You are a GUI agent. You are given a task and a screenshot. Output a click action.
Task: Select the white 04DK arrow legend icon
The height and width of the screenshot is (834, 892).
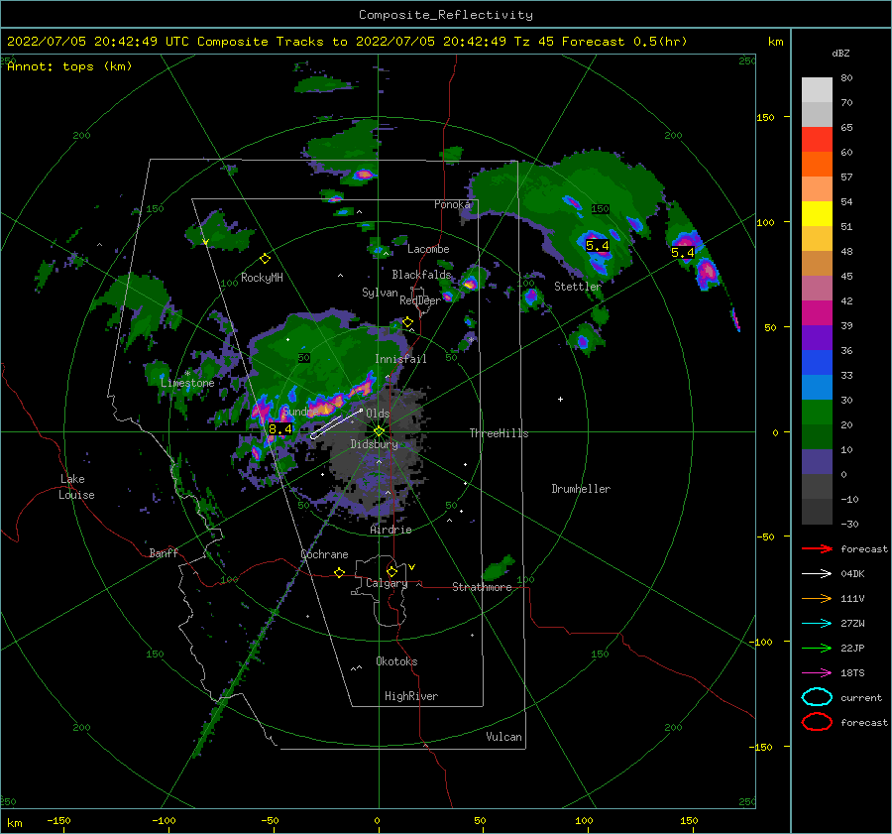coord(817,574)
